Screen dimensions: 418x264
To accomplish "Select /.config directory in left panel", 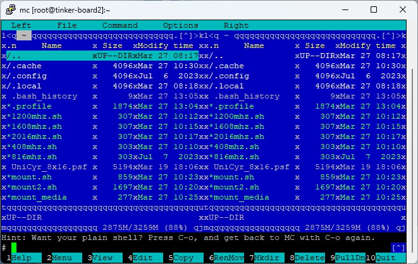I will (27, 76).
